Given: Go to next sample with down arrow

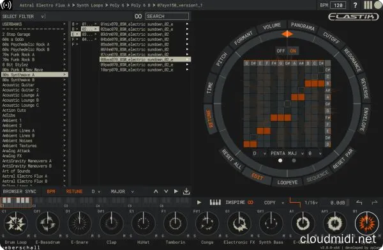Looking at the screenshot, I should [x=166, y=192].
